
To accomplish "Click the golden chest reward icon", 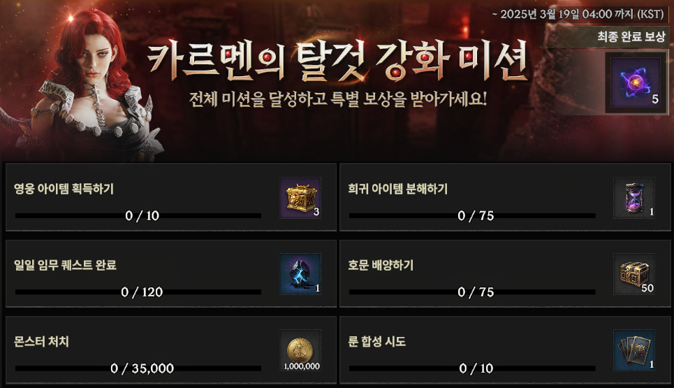I will click(x=300, y=198).
